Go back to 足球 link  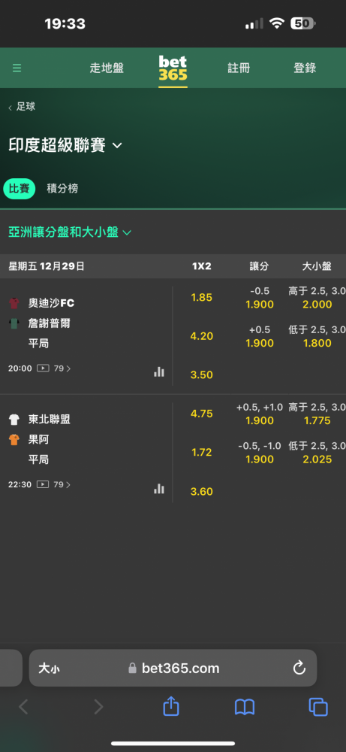pyautogui.click(x=22, y=107)
